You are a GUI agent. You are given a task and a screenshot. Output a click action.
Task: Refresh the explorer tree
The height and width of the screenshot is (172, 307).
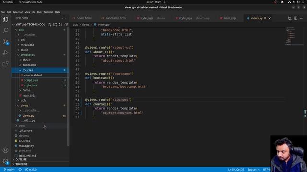pos(60,24)
